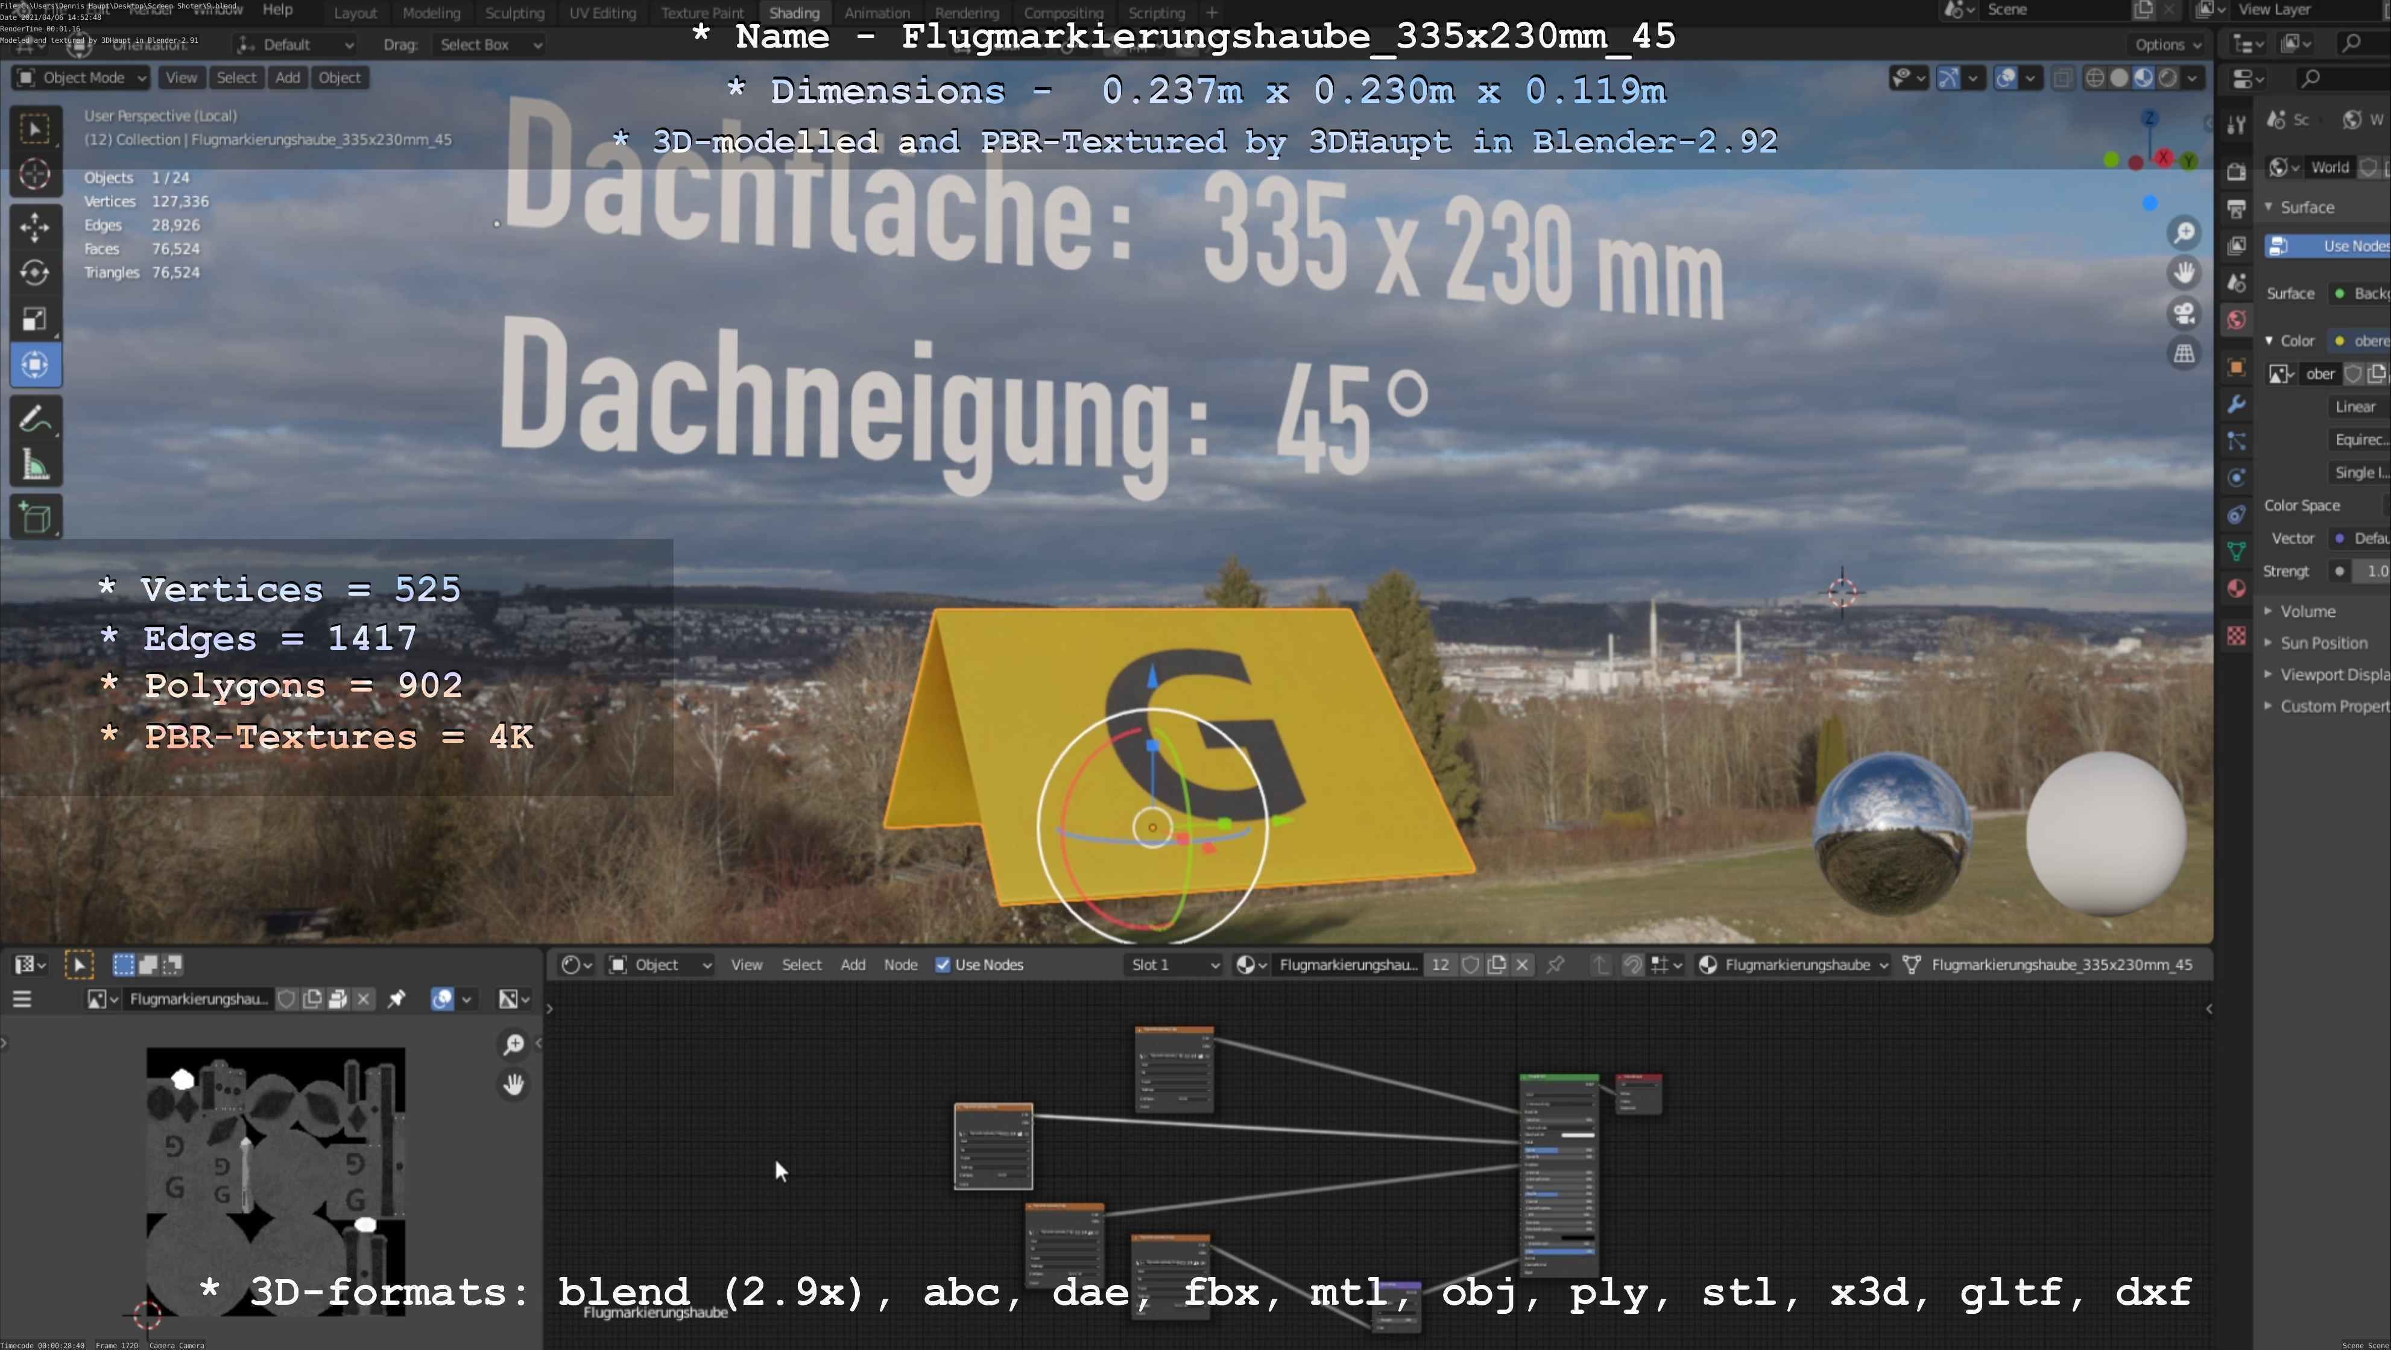This screenshot has width=2391, height=1350.
Task: Open the Render properties tab
Action: (x=2236, y=172)
